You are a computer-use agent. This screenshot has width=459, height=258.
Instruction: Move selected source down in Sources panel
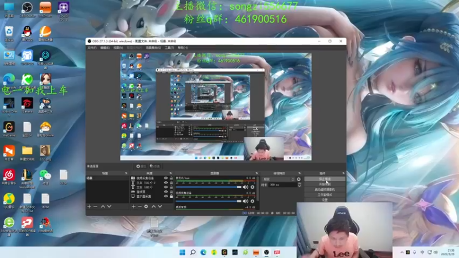[x=160, y=206]
